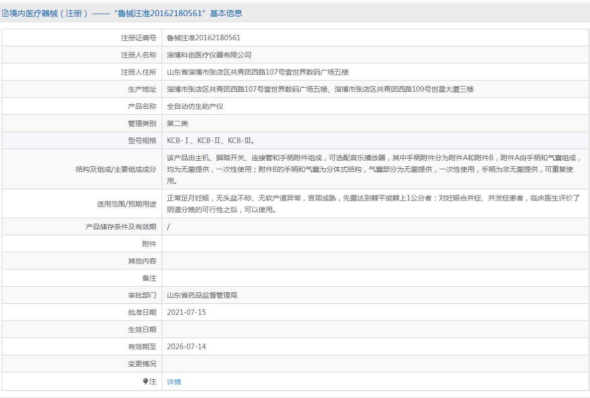Click the 适用范围/预期用途 label
Screen dimensions: 590x398
(126, 204)
